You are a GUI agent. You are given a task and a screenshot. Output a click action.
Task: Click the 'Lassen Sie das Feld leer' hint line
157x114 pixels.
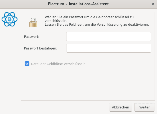(97, 25)
